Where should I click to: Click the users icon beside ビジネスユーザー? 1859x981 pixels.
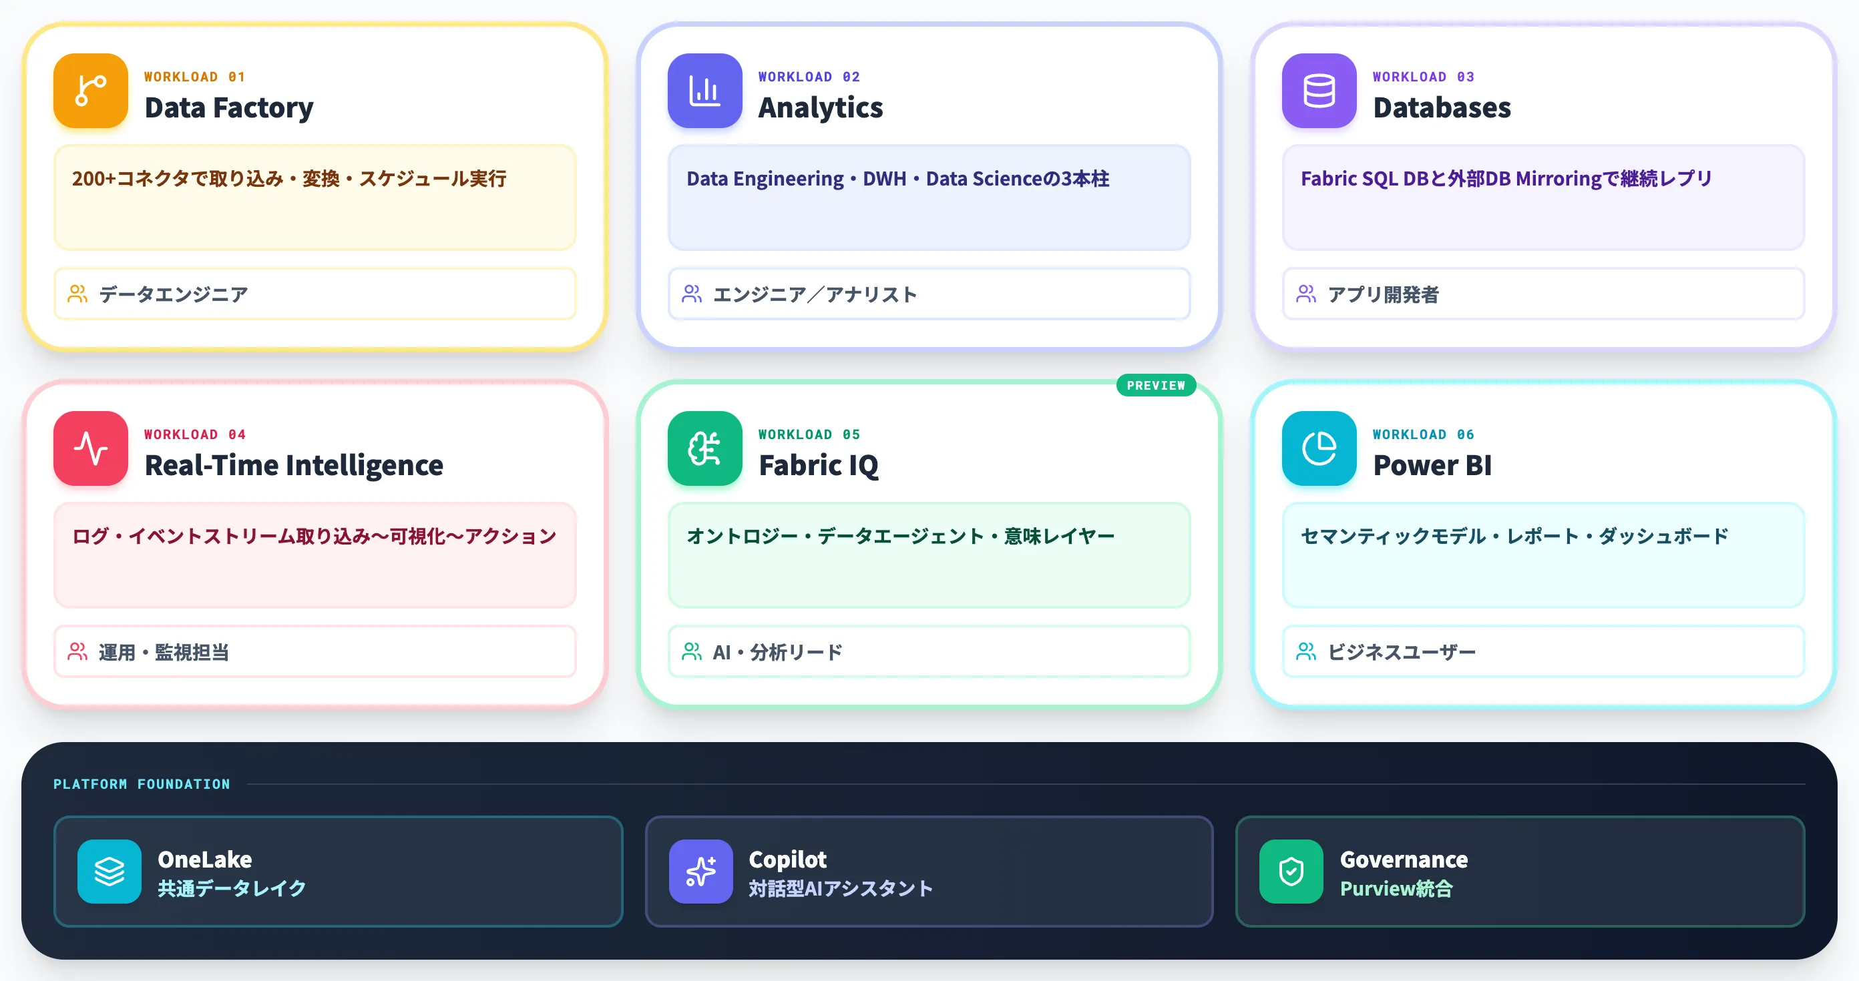pos(1305,651)
